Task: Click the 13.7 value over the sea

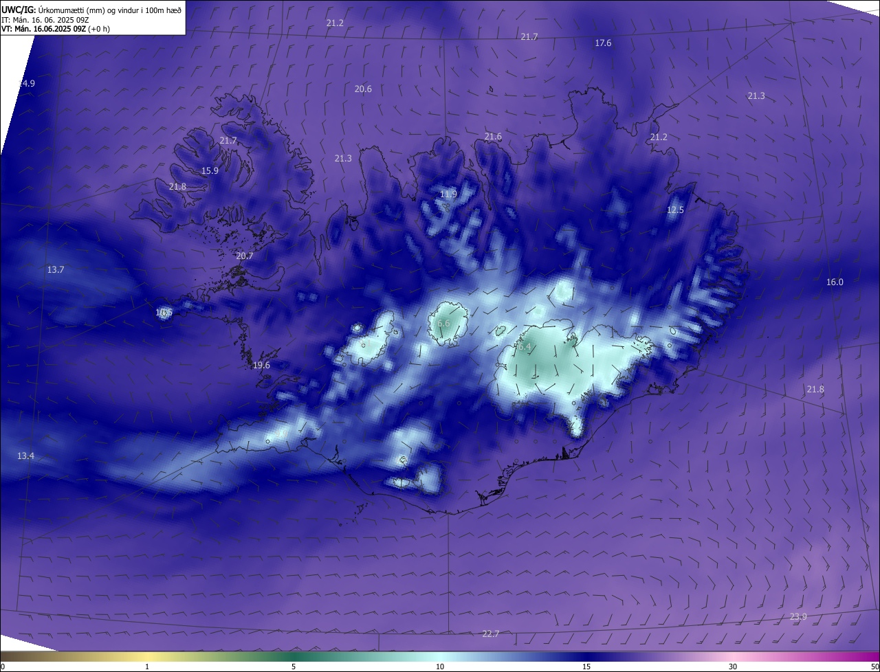Action: click(56, 270)
